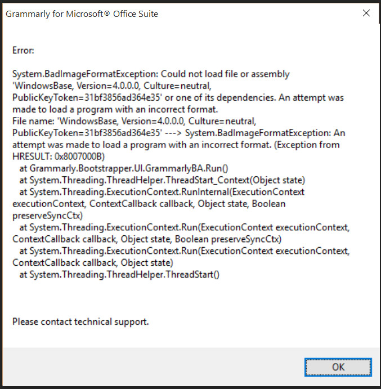This screenshot has height=389, width=381.
Task: Click the 'Please contact technical support.' text
Action: point(80,322)
